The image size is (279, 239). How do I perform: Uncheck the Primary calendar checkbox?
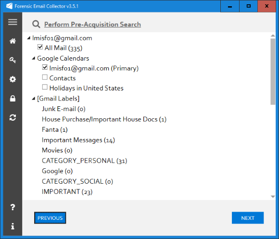pyautogui.click(x=45, y=67)
